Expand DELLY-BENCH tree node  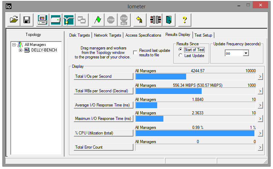20,50
